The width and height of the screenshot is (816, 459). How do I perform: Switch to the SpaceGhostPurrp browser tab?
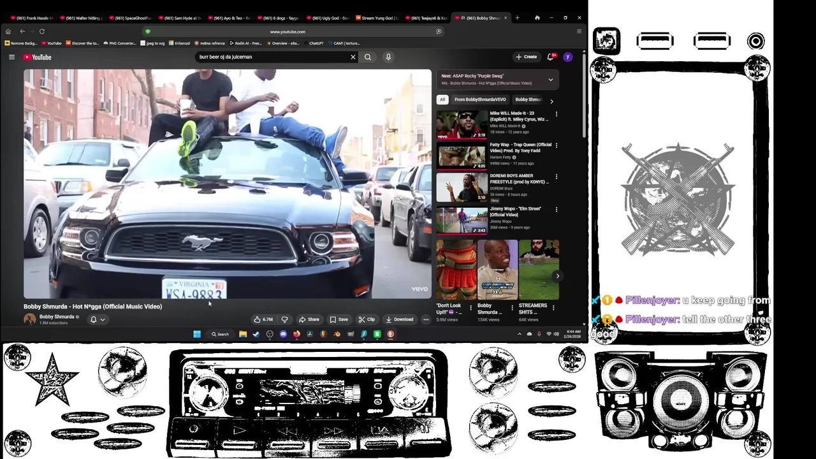pos(131,18)
